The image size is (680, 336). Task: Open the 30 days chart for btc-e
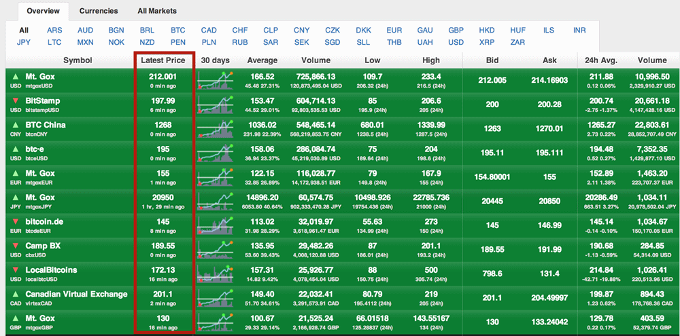tap(216, 153)
